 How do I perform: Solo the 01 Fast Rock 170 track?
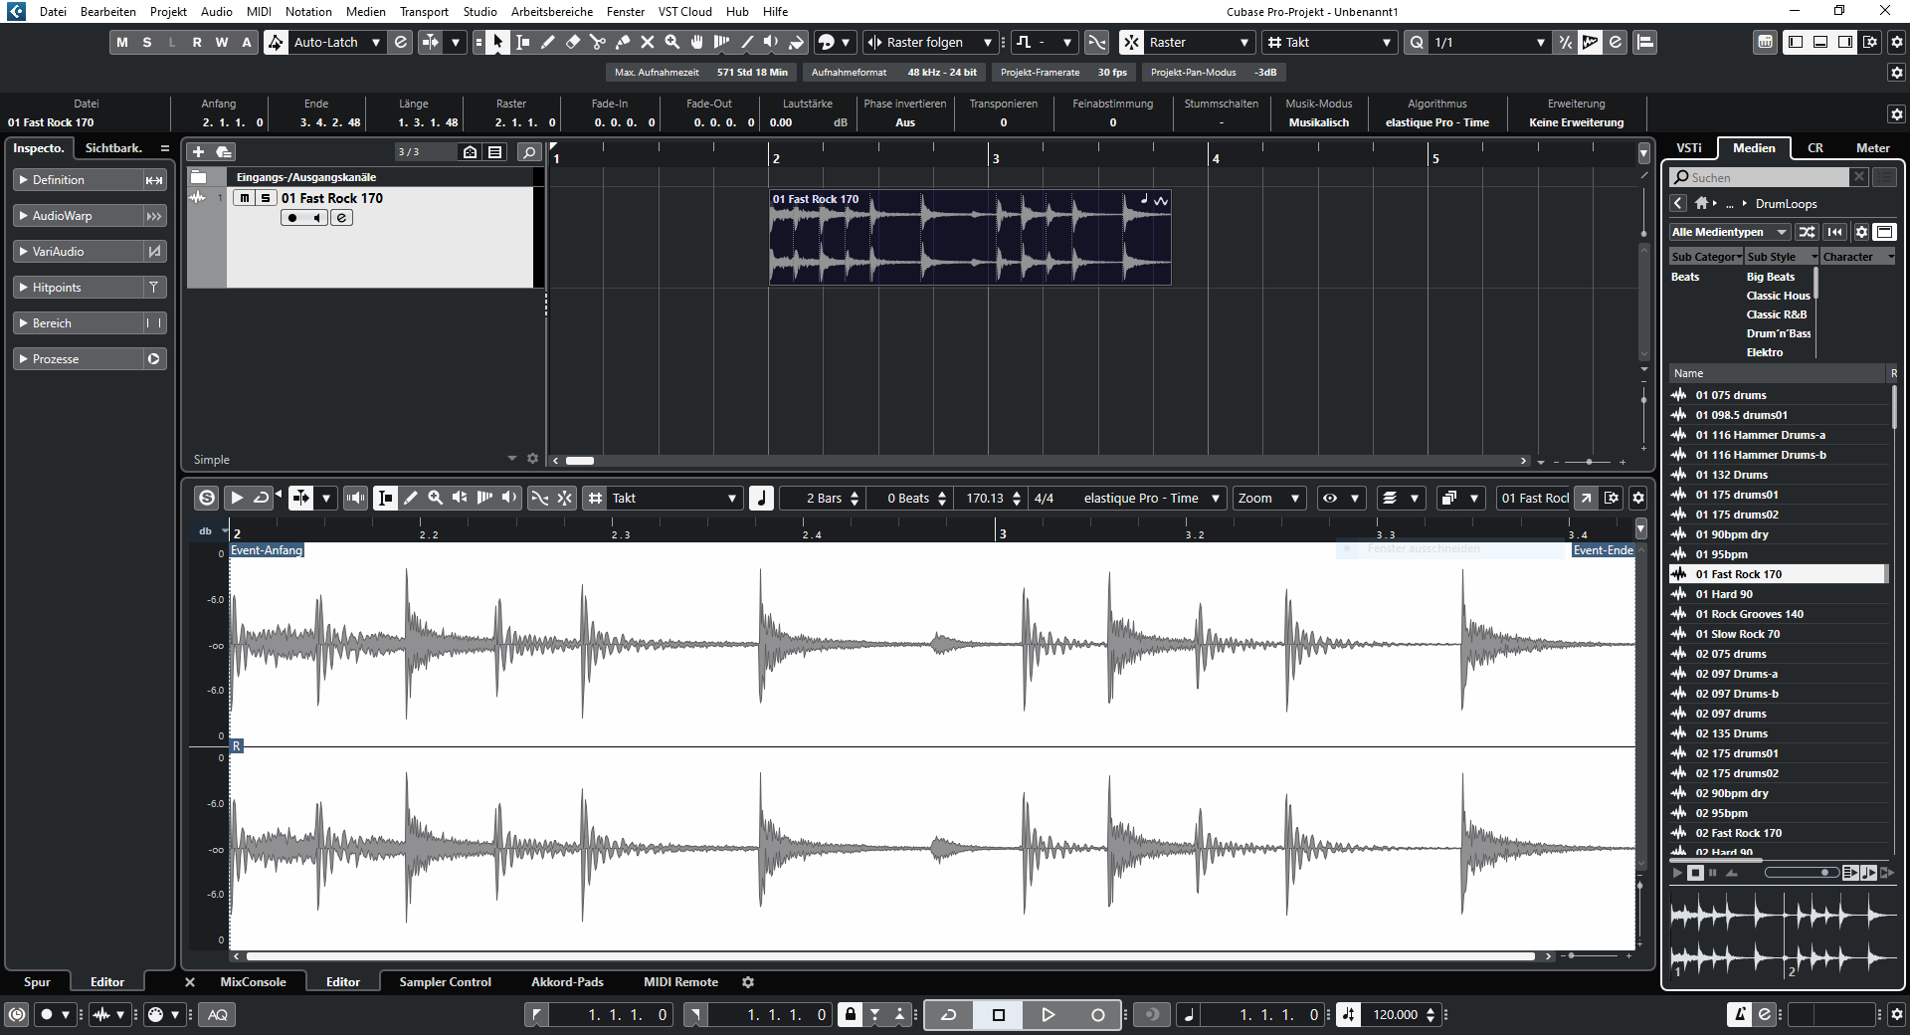266,198
